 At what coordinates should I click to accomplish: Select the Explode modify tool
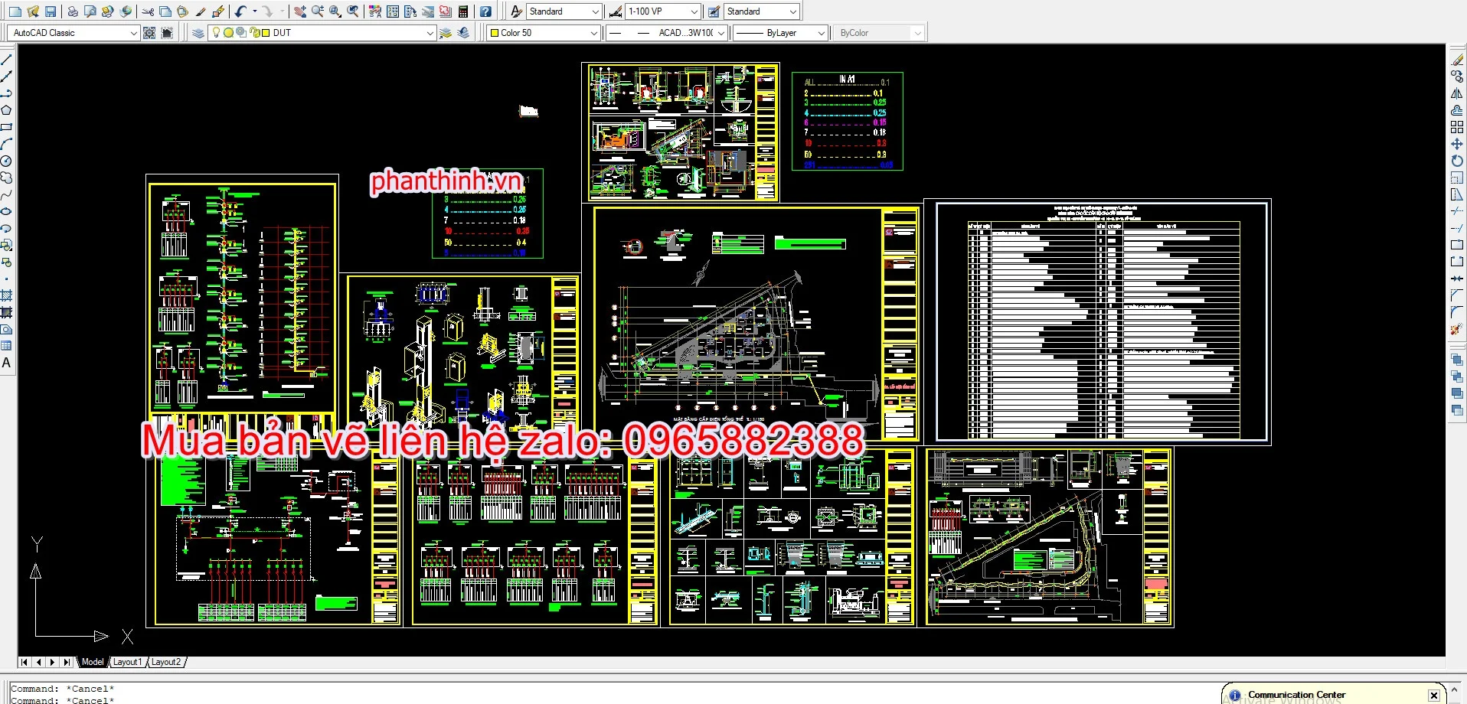1457,329
